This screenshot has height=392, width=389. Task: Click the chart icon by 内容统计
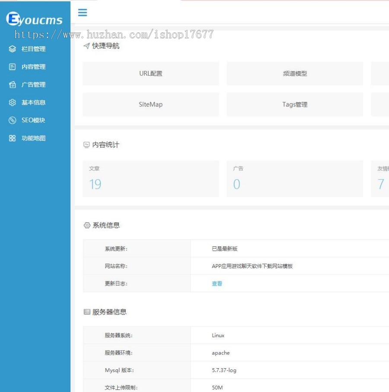coord(86,145)
